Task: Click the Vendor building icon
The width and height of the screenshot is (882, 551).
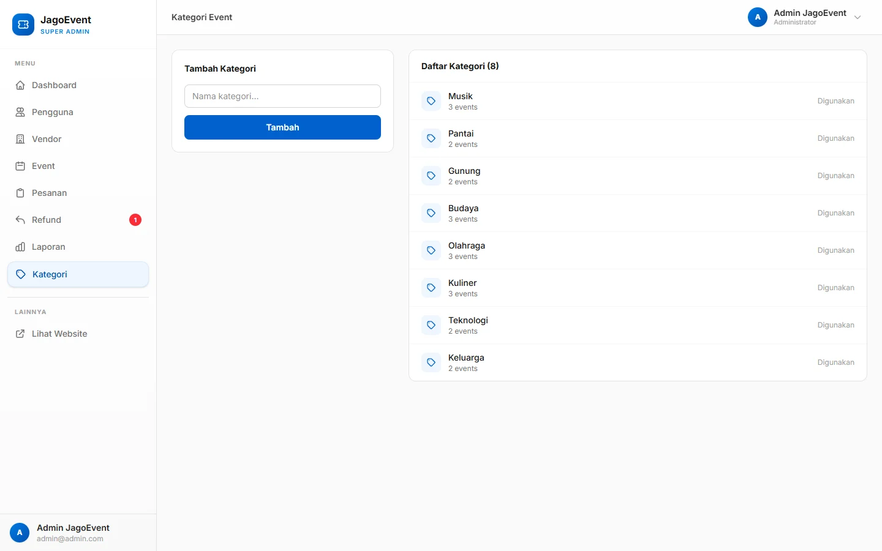Action: pos(20,139)
